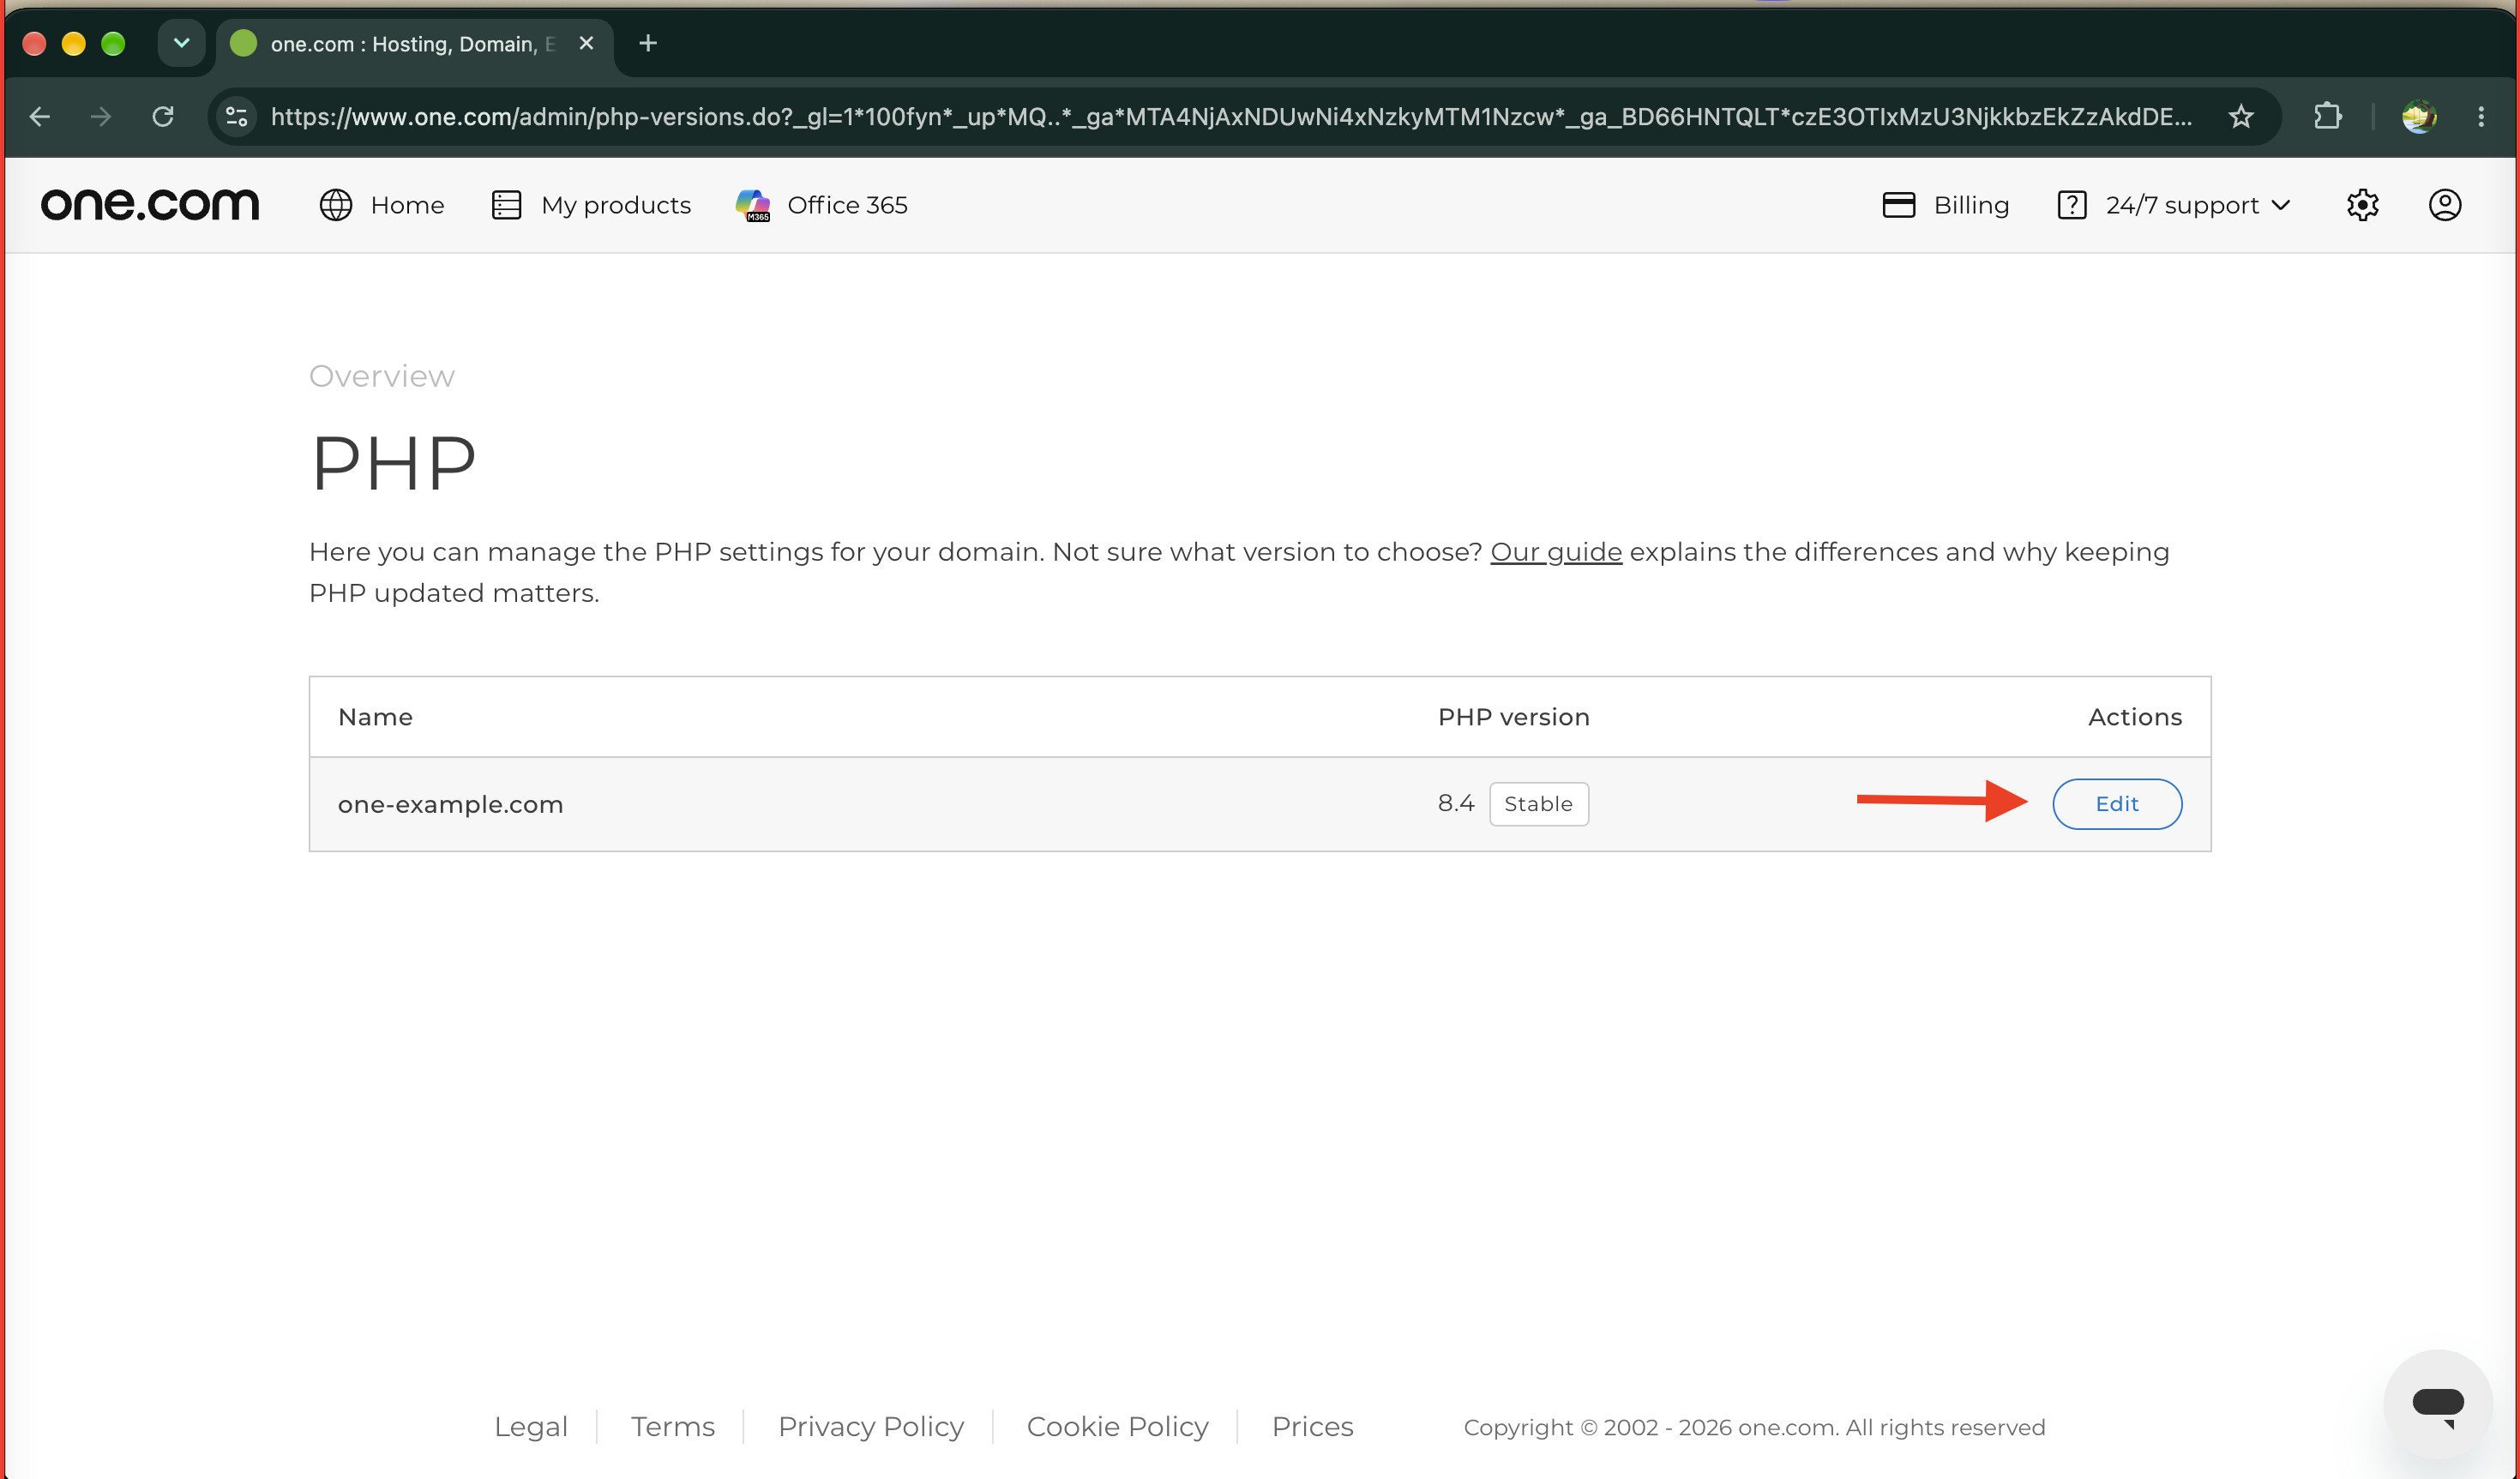Open a new browser tab
Viewport: 2520px width, 1479px height.
tap(648, 43)
